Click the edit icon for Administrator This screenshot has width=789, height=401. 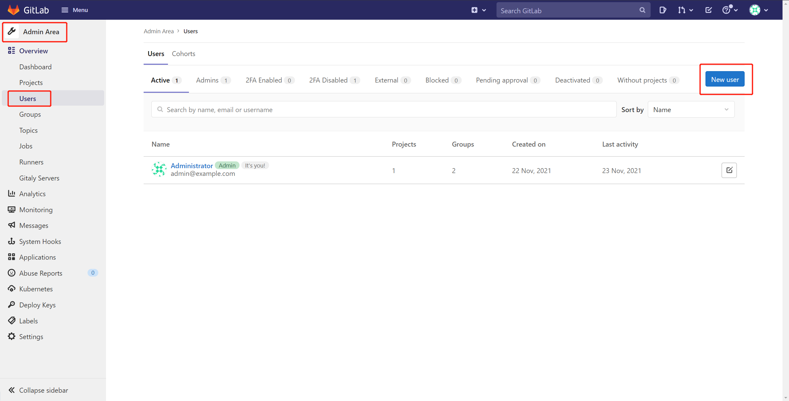coord(729,170)
